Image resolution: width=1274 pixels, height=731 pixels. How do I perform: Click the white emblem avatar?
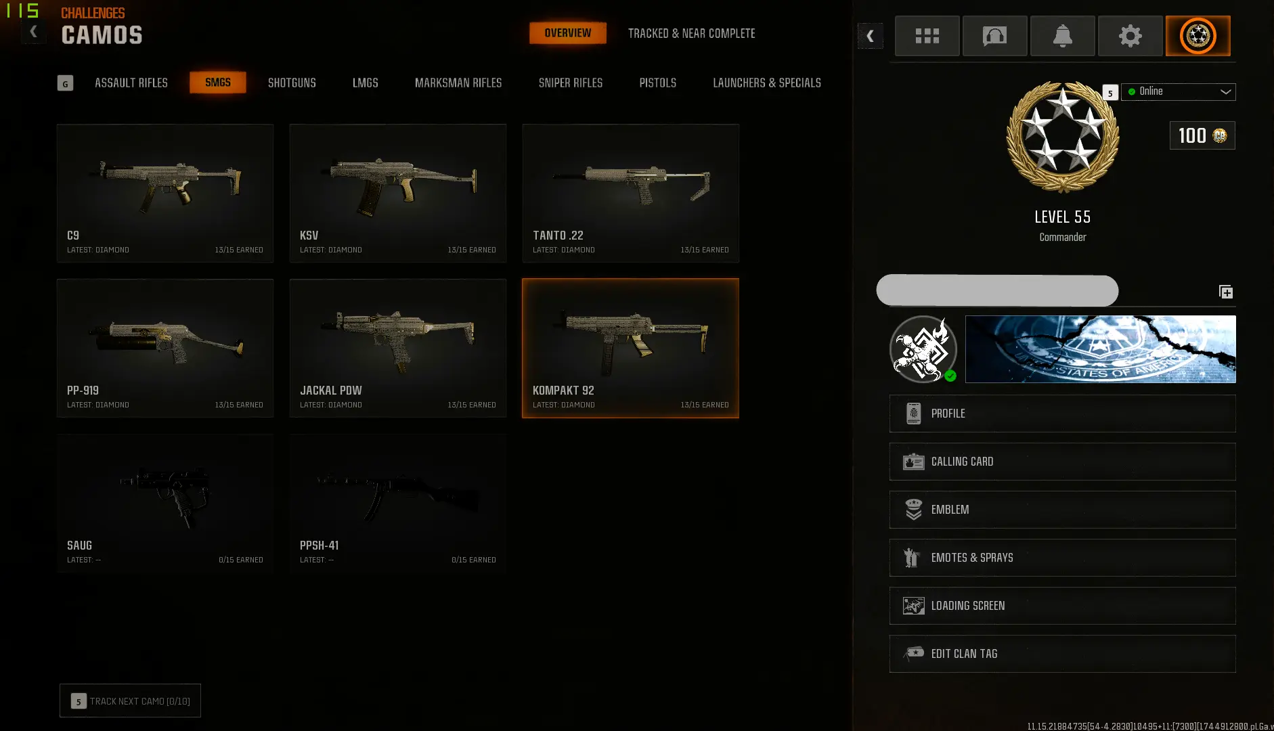coord(923,349)
